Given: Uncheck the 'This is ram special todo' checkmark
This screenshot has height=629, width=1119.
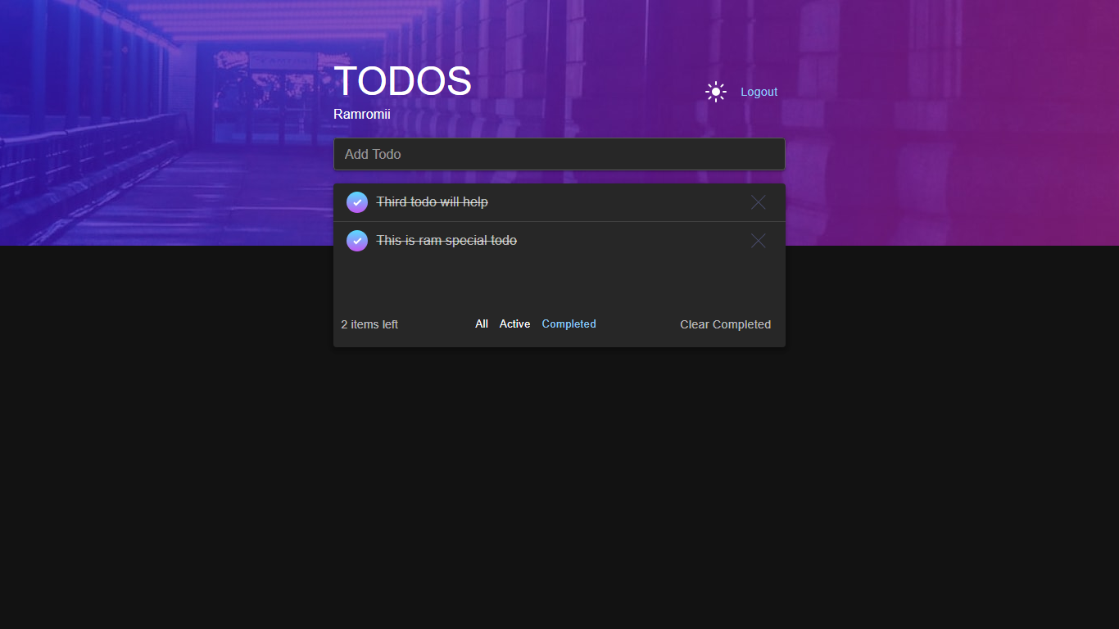Looking at the screenshot, I should coord(357,241).
